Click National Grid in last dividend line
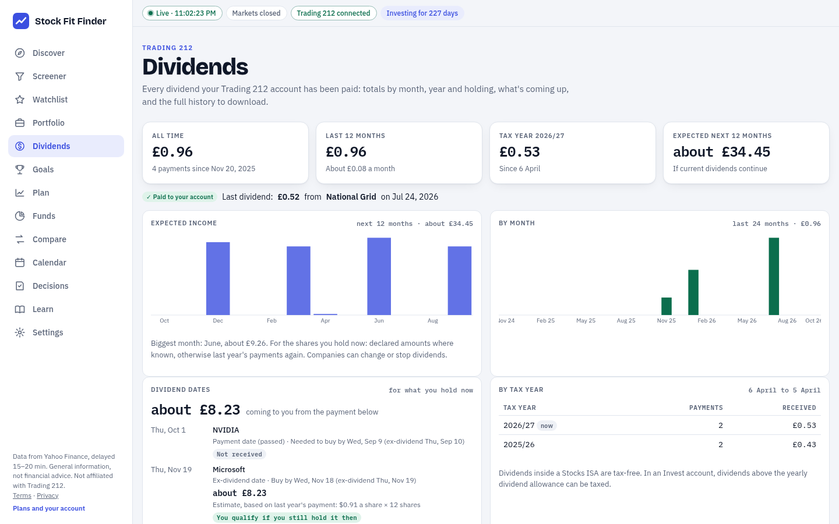 tap(351, 197)
